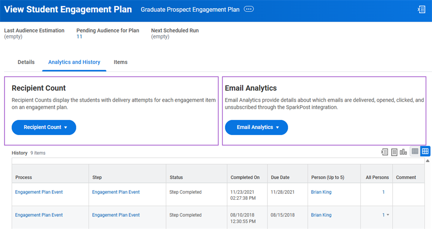Viewport: 432px width, 229px height.
Task: Open Brian King in 11/28/2021 row
Action: (321, 192)
